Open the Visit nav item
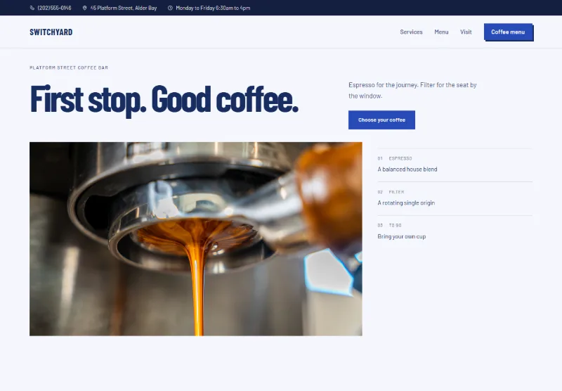562x391 pixels. pyautogui.click(x=466, y=32)
